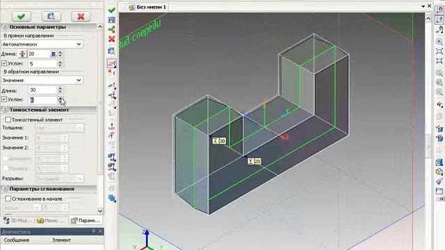
Task: Click the rotate view icon on the right toolbar
Action: pos(439,105)
